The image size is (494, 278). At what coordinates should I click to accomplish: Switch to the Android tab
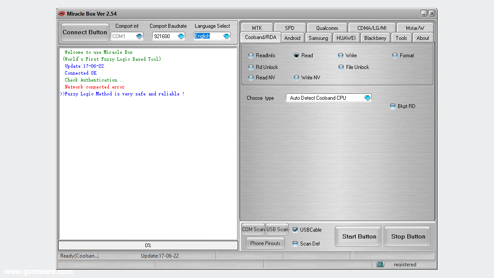pos(292,38)
